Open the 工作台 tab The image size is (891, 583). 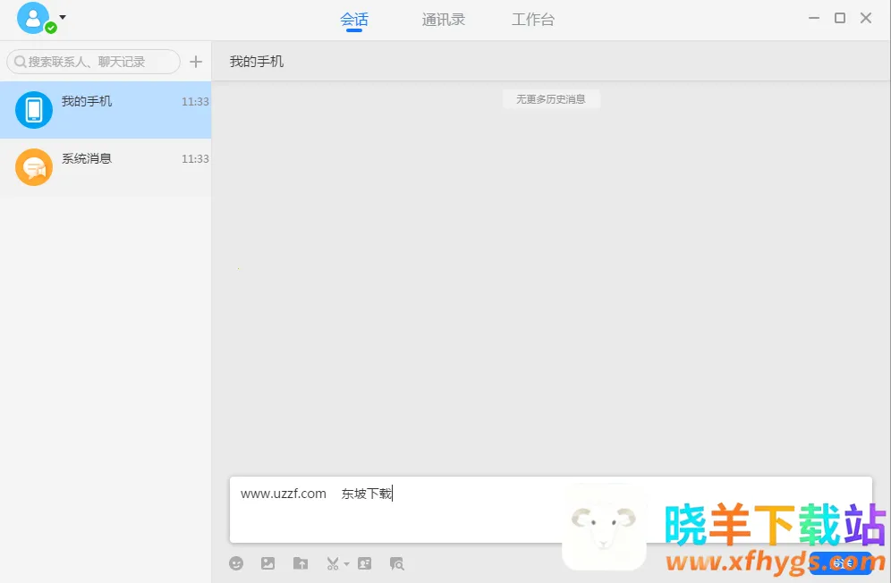click(533, 20)
